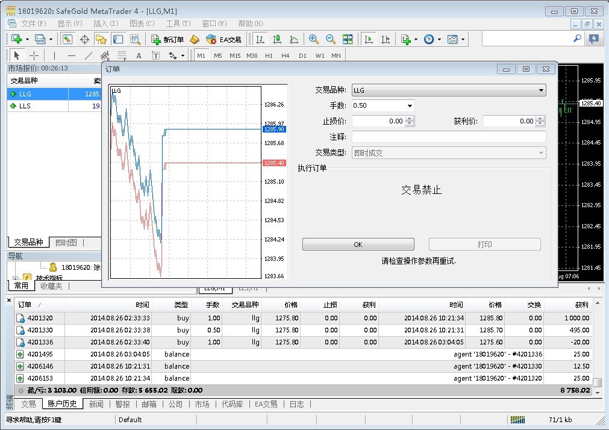609x430 pixels.
Task: Open the chart templates icon
Action: 452,39
